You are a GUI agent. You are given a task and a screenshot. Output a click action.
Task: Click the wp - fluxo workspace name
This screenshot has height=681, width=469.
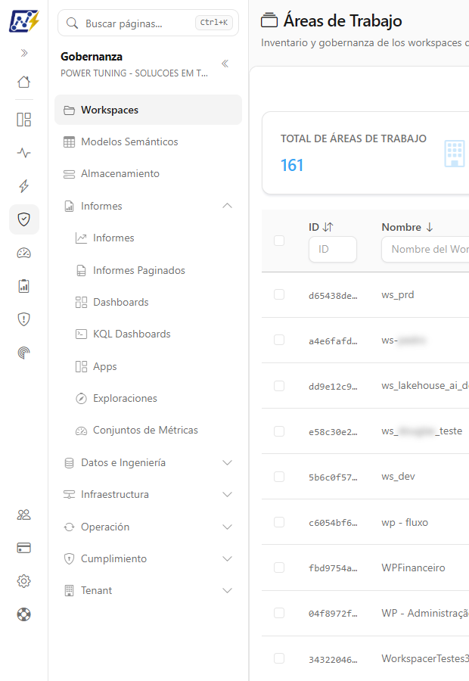[x=405, y=522]
